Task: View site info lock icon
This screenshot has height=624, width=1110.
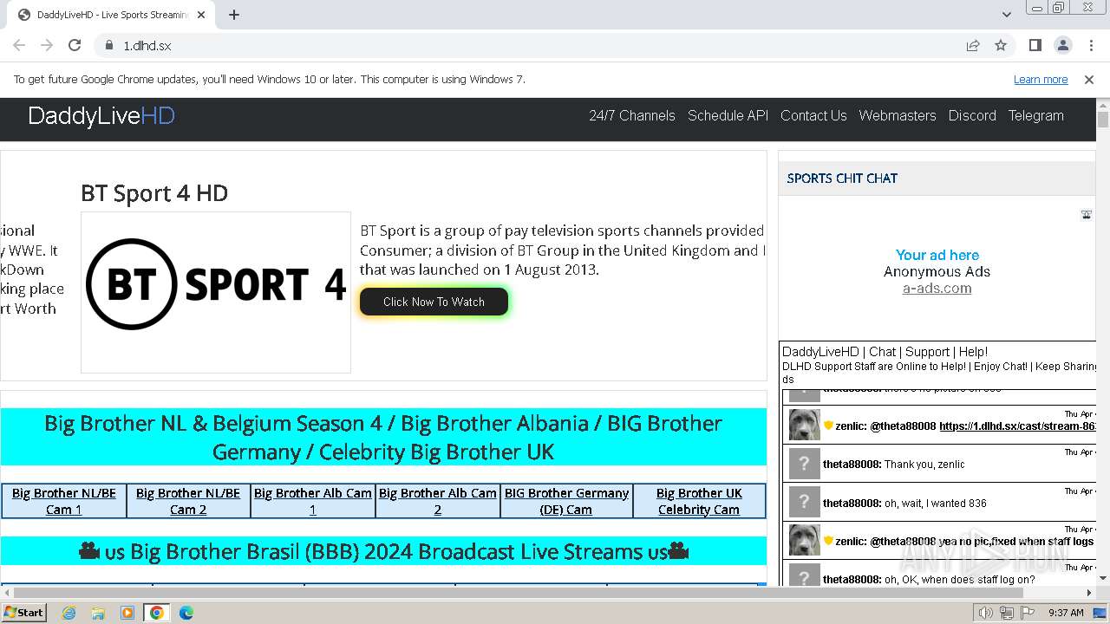Action: 108,45
